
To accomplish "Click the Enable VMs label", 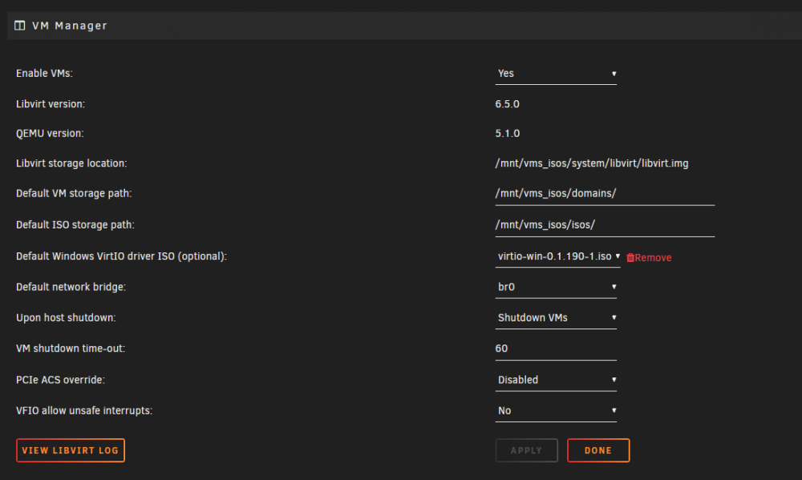I will point(44,74).
